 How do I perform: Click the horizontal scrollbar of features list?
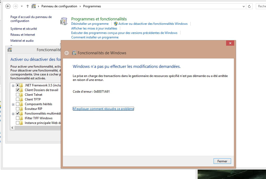38,128
